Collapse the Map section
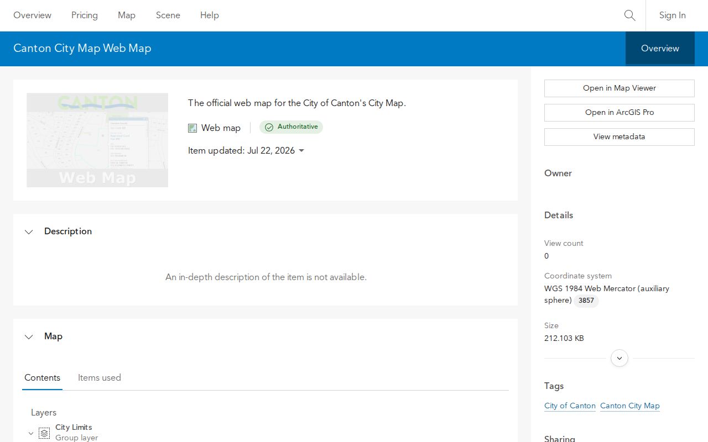Screen dimensions: 708x442 pos(29,337)
